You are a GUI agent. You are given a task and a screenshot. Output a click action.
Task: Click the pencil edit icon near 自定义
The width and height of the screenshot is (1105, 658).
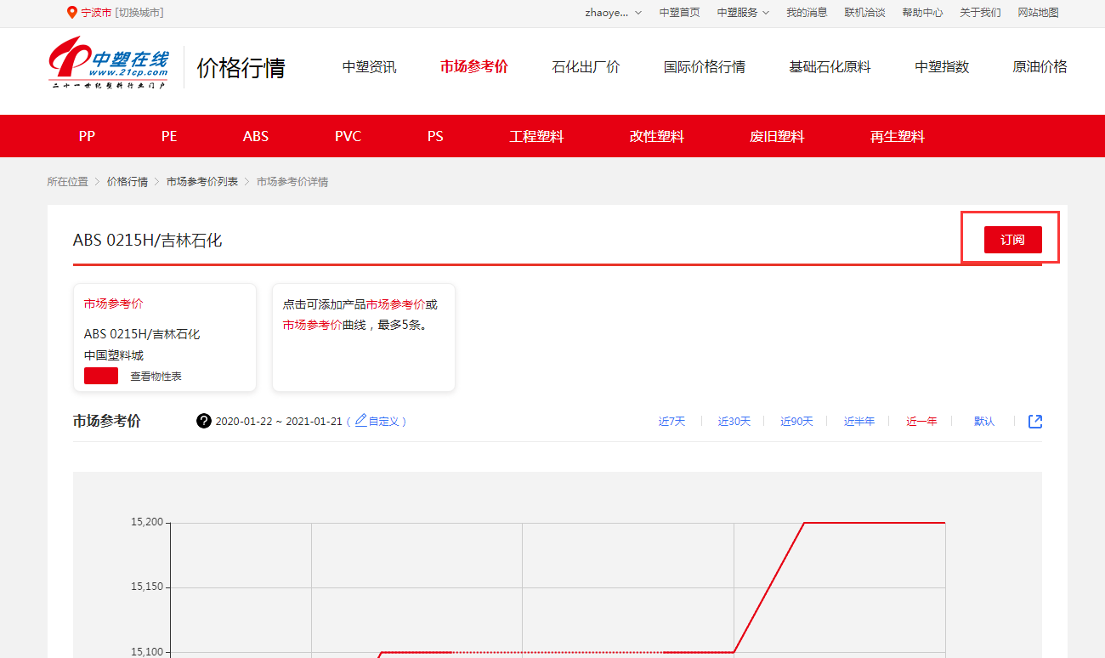point(360,420)
